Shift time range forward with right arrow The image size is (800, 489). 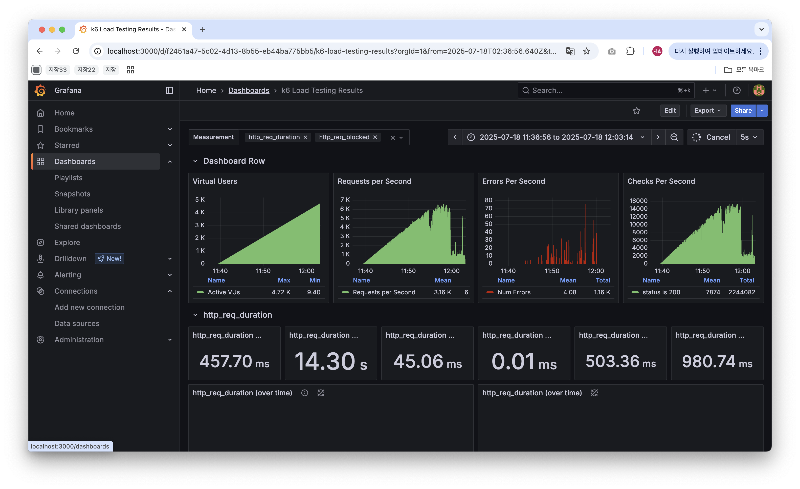658,137
